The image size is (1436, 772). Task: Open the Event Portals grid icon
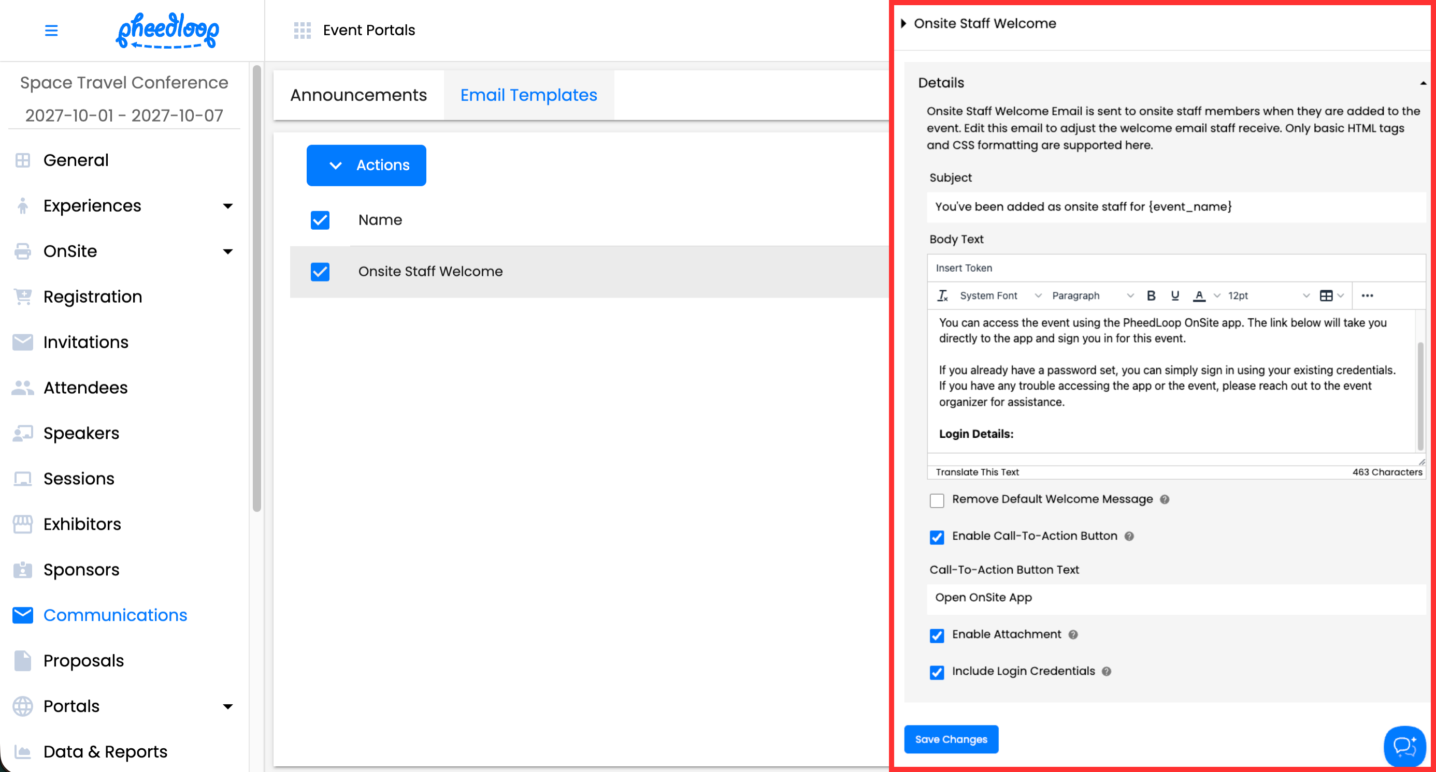(x=302, y=30)
